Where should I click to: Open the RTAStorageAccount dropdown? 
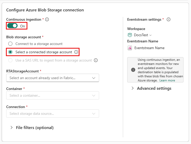click(x=53, y=78)
